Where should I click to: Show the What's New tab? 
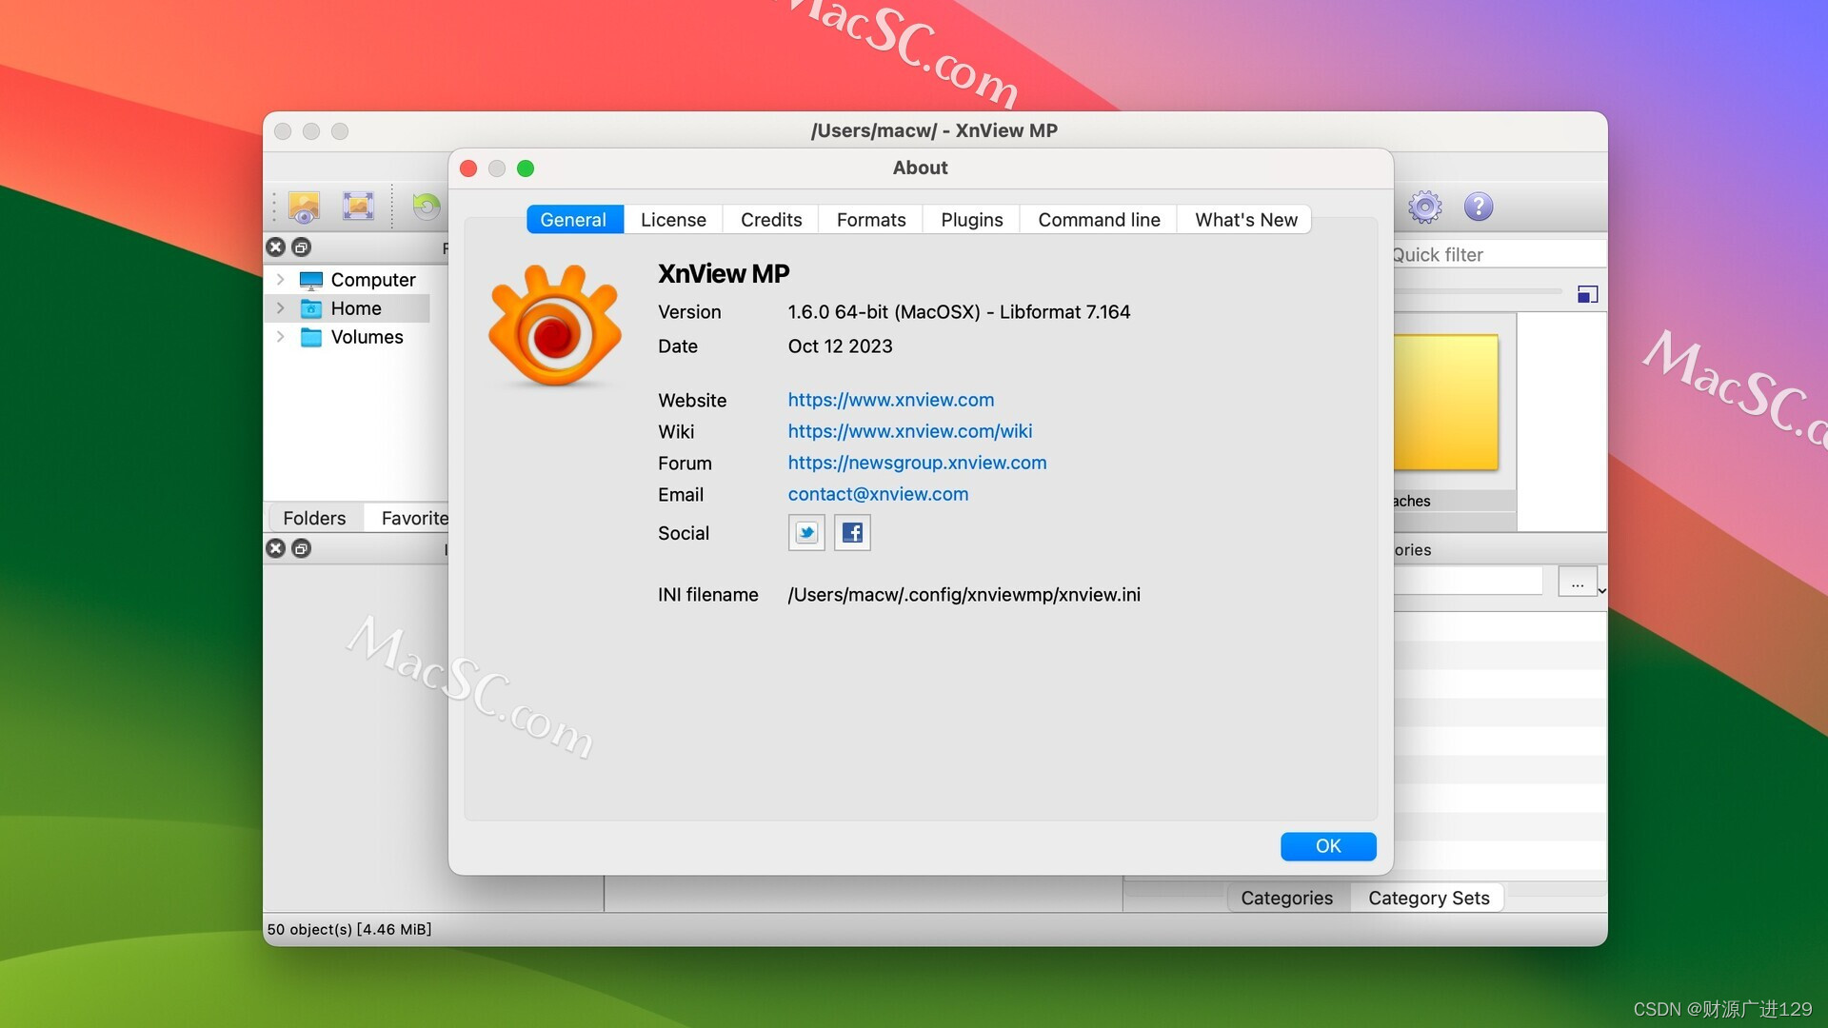point(1245,220)
